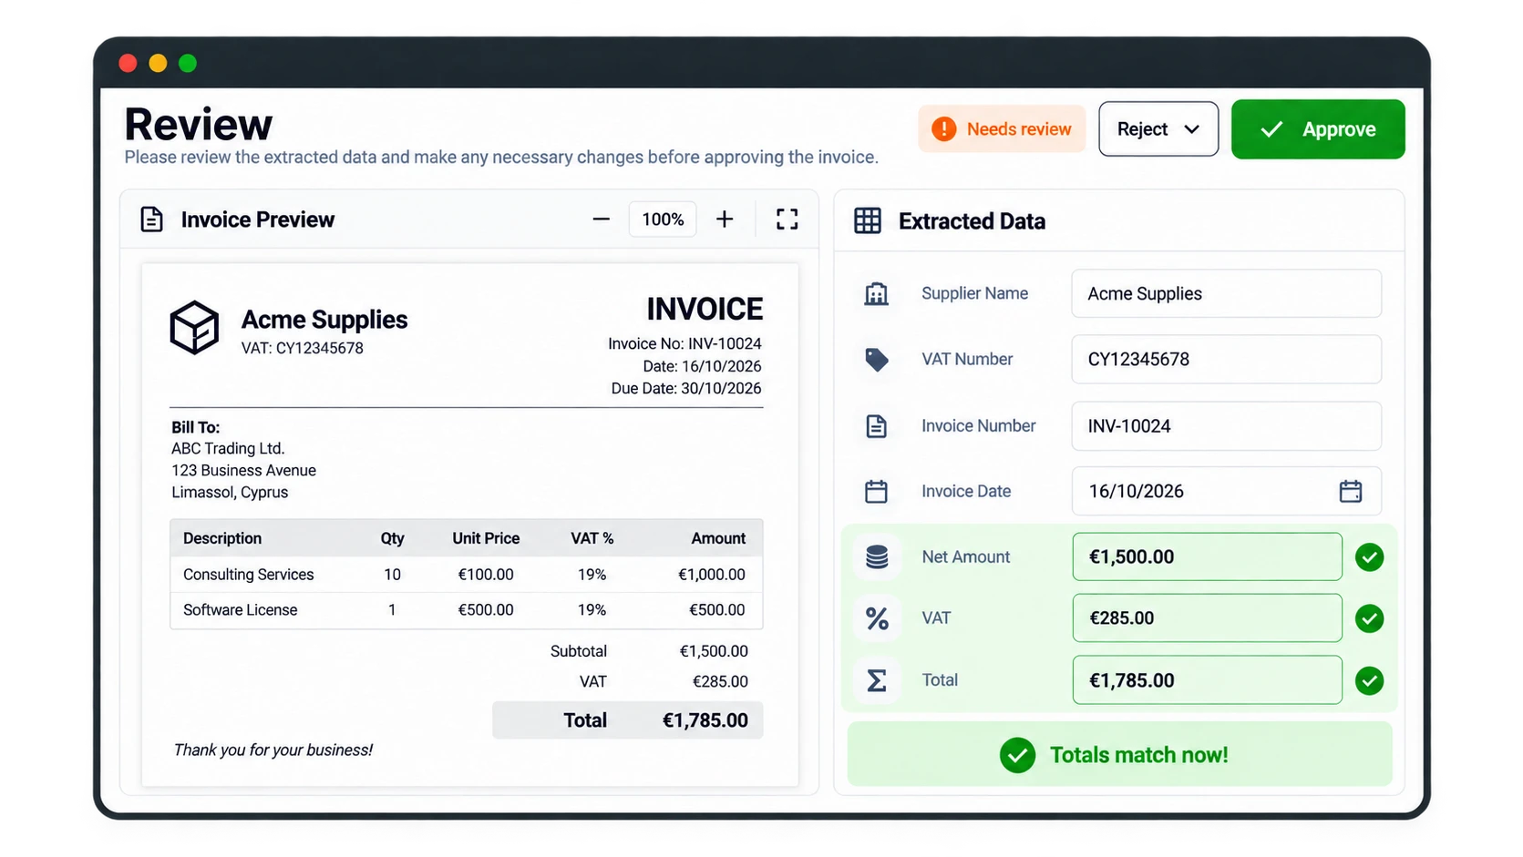Screen dimensions: 1523x857
Task: Approve the invoice
Action: [1318, 129]
